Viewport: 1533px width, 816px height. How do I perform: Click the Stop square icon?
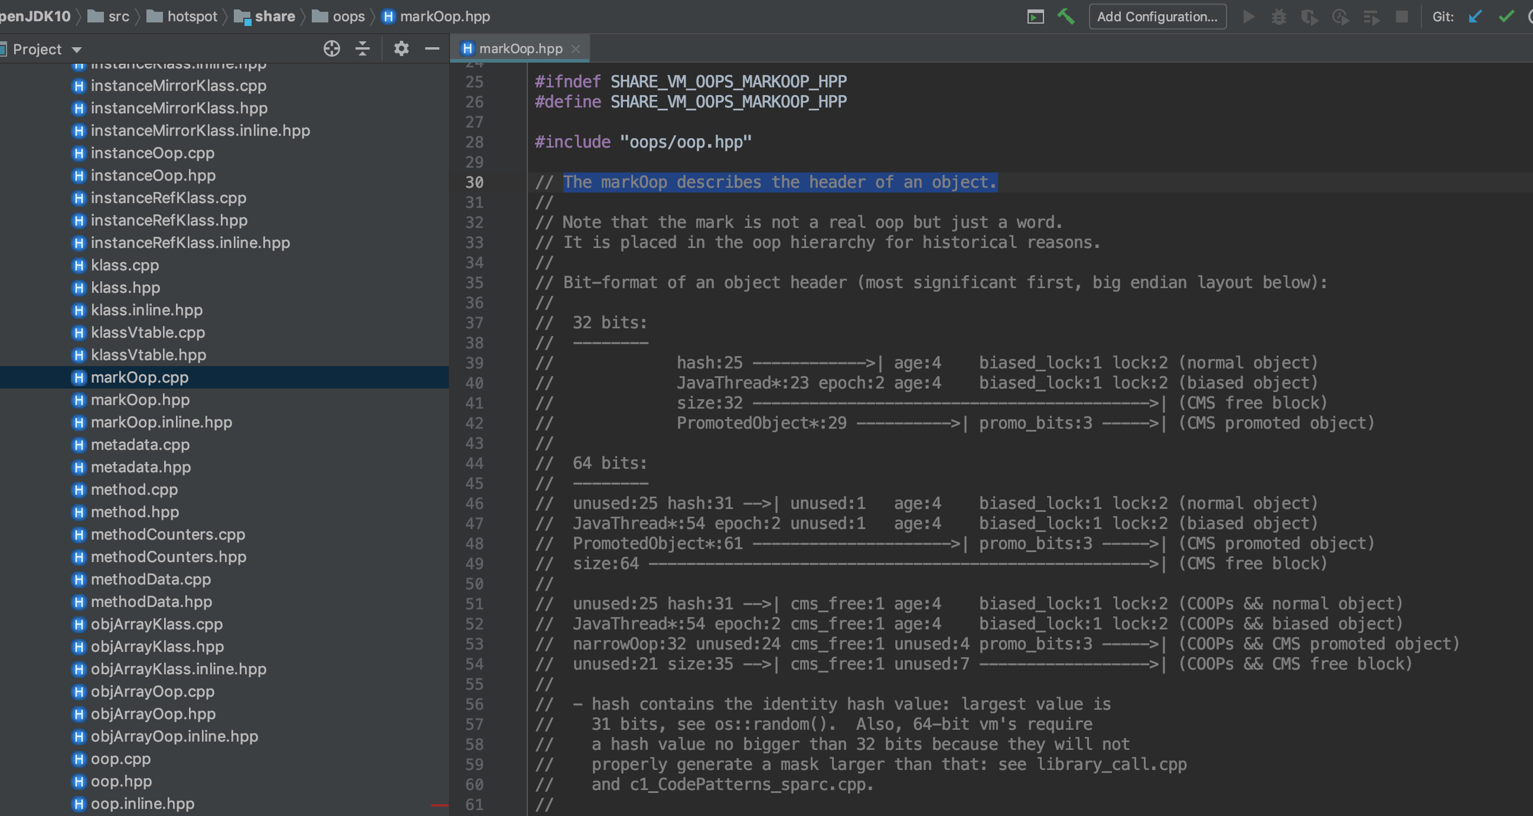coord(1401,17)
